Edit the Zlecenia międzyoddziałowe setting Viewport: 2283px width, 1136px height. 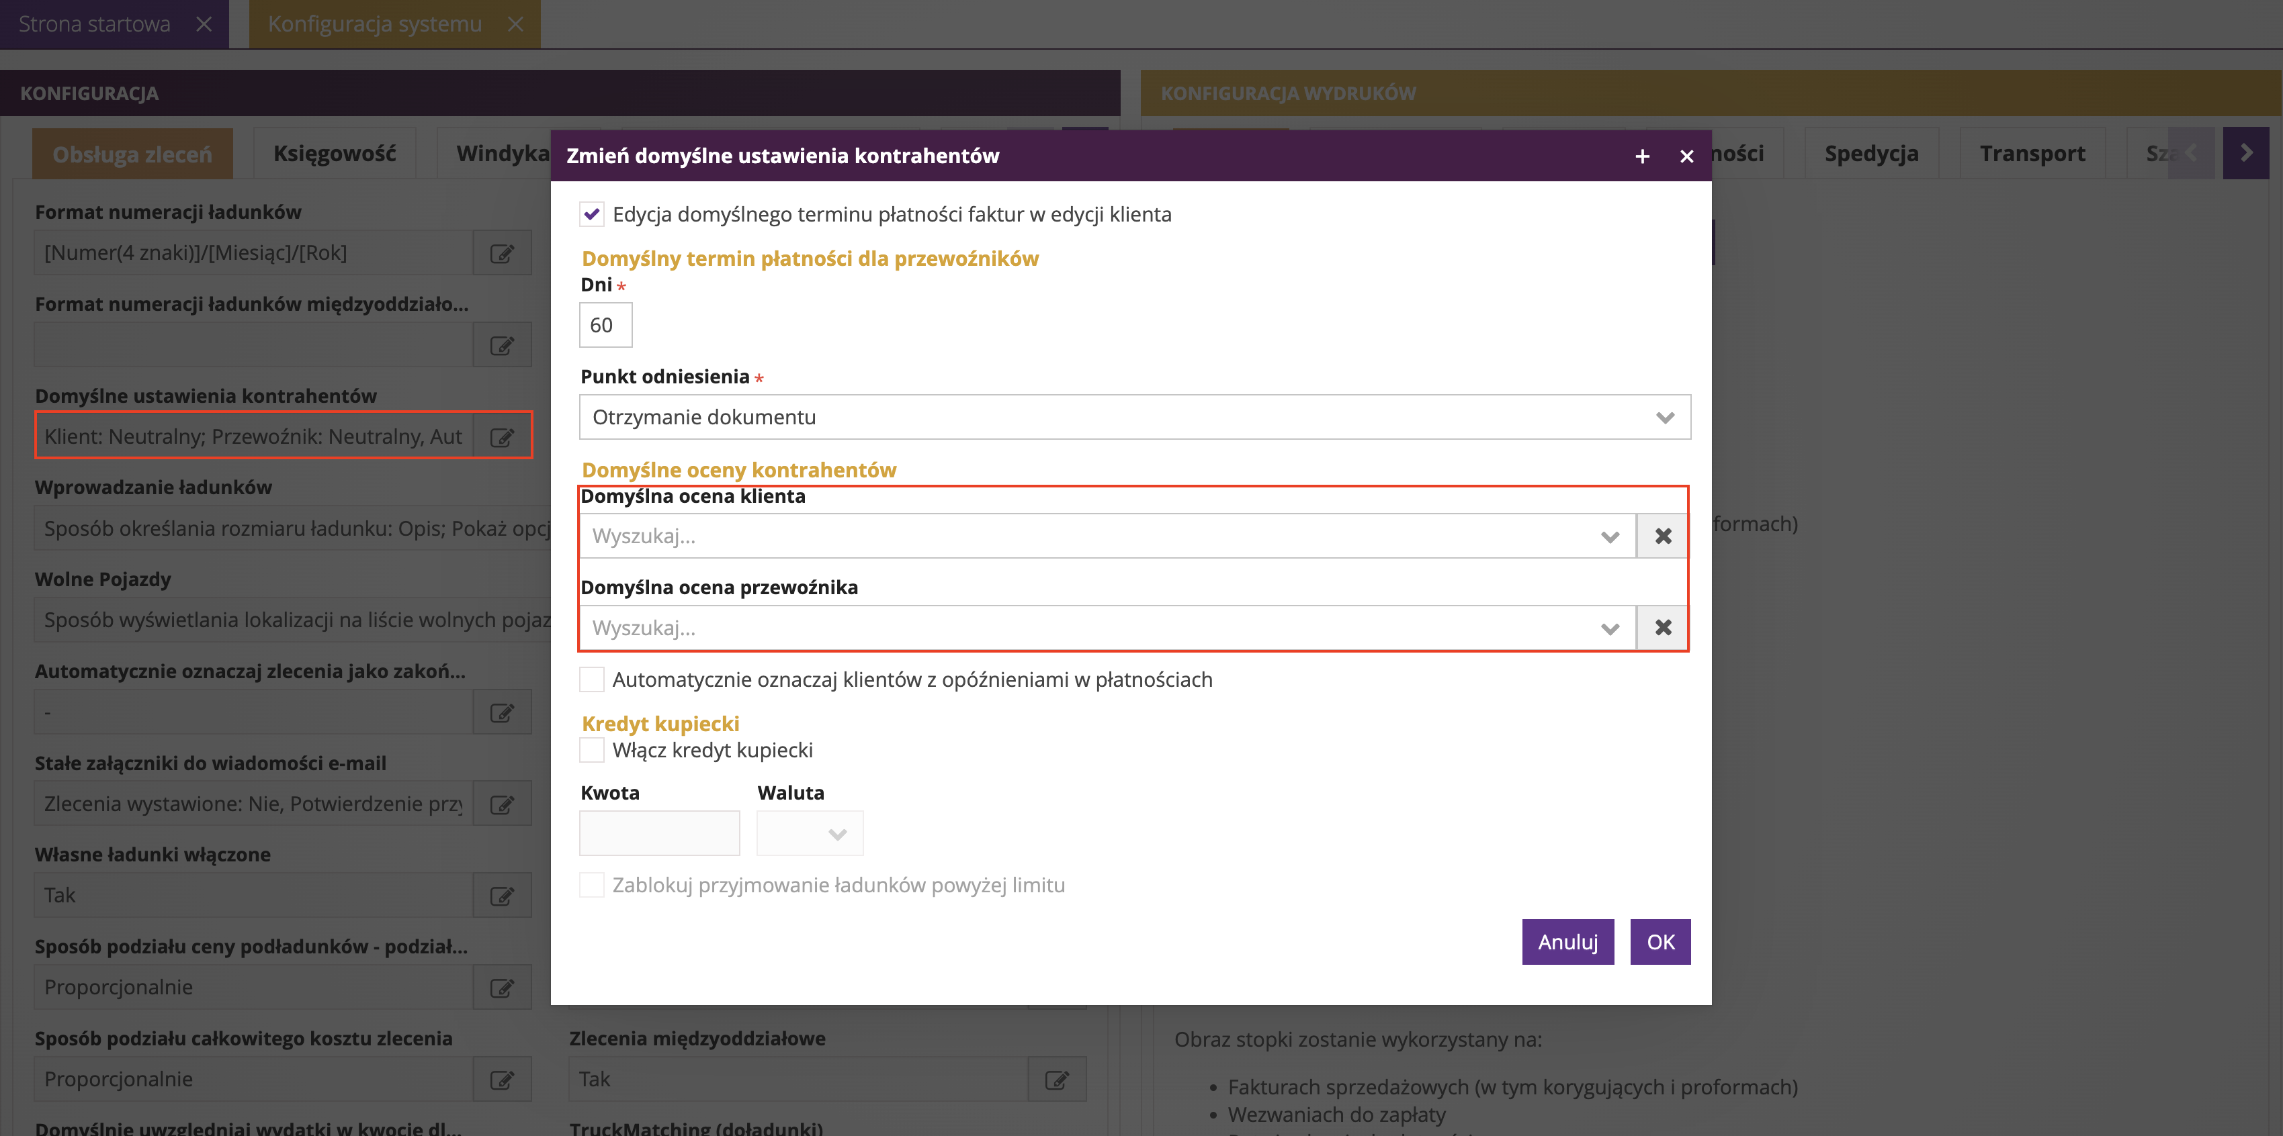(x=1056, y=1080)
